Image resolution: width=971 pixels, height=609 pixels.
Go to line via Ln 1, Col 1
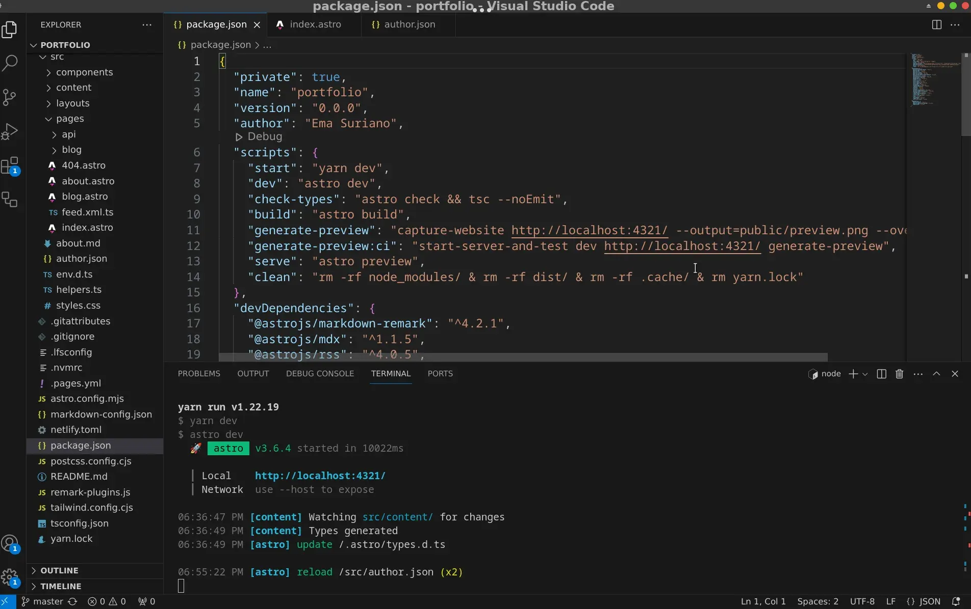[763, 601]
